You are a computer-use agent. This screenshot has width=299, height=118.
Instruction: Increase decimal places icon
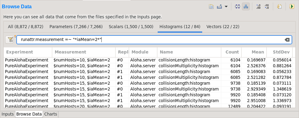(x=258, y=7)
